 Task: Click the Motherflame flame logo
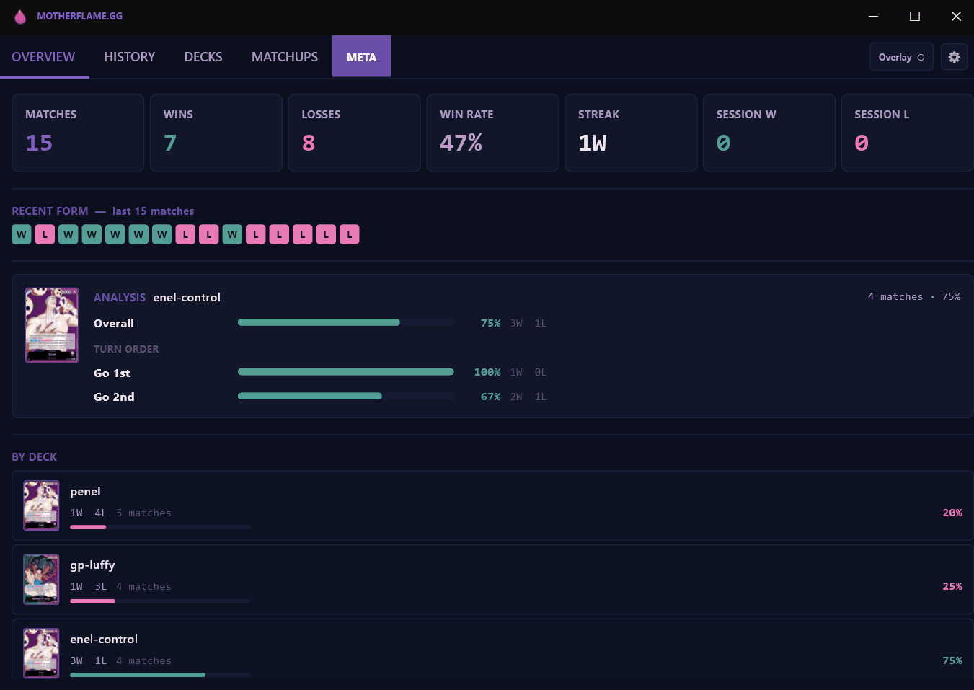pos(20,16)
